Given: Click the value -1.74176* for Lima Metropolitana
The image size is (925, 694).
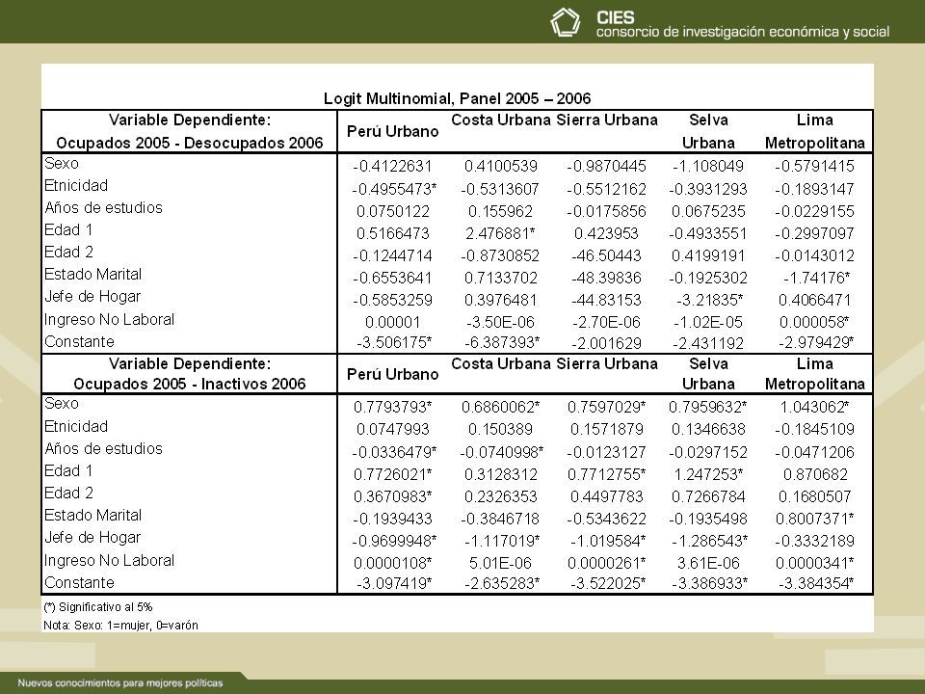Looking at the screenshot, I should coord(816,278).
